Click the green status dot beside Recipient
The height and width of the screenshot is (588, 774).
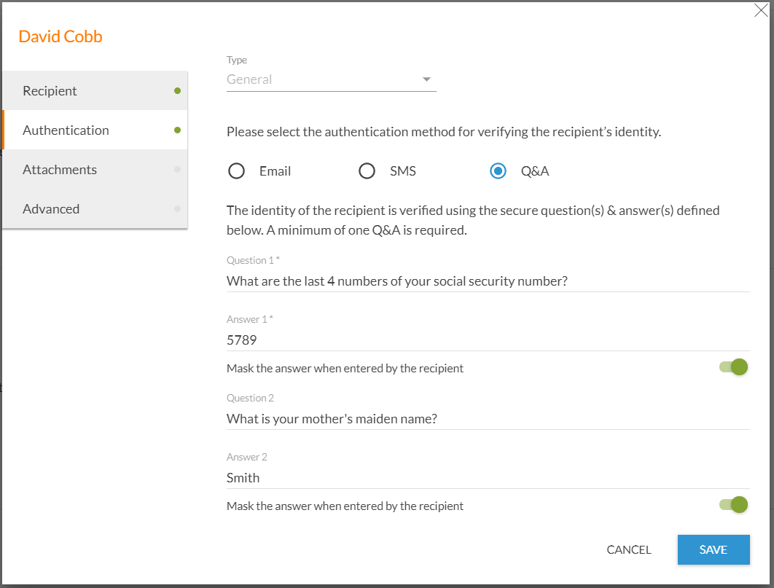[x=176, y=90]
